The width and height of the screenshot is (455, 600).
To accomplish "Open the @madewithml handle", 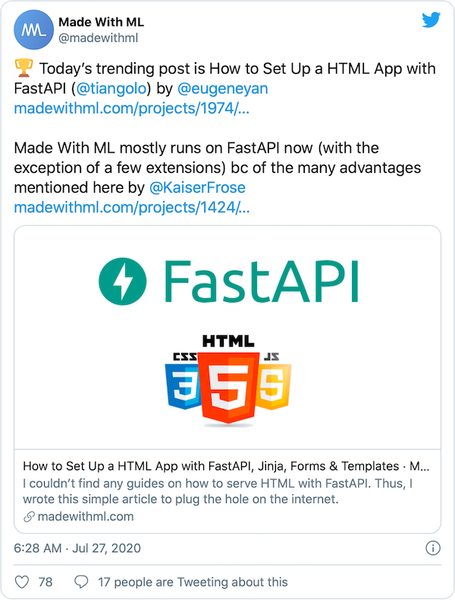I will pos(98,38).
